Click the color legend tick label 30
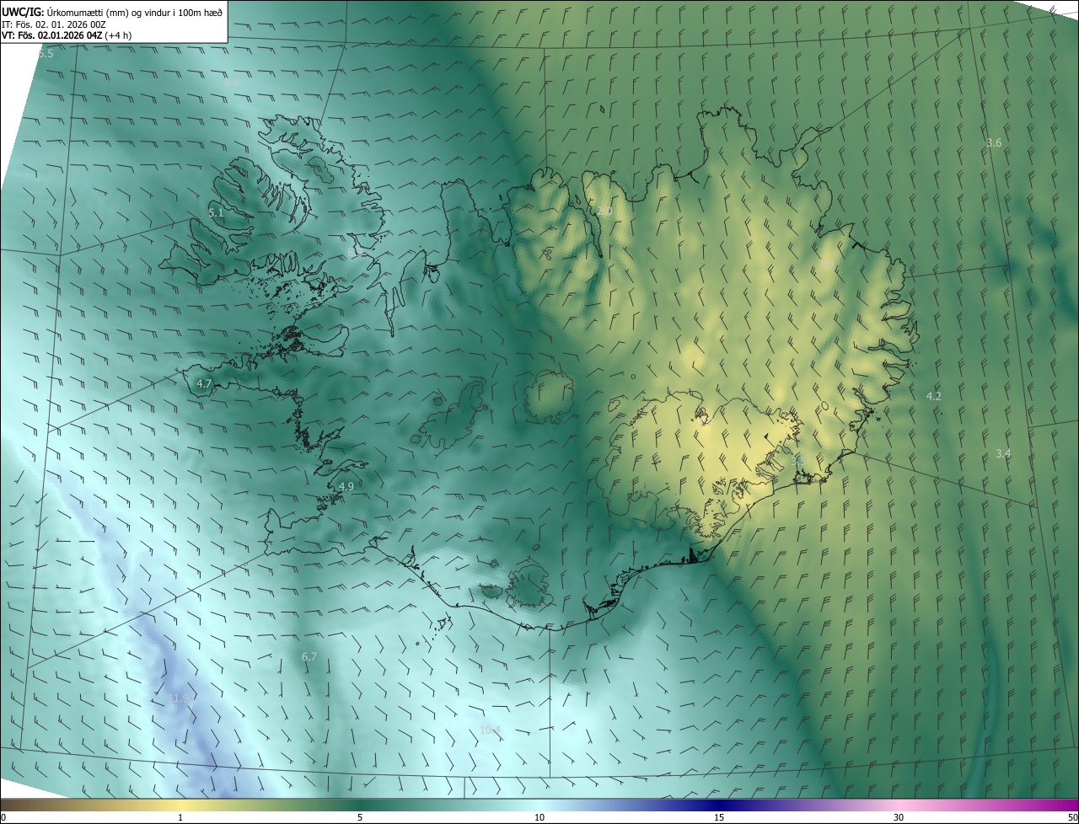The image size is (1079, 824). 899,817
